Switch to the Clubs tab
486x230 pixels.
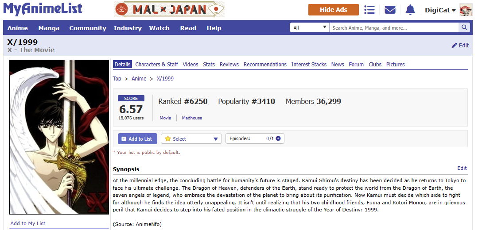point(375,65)
